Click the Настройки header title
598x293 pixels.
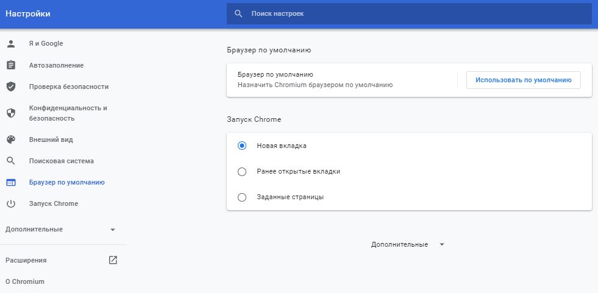tap(28, 14)
